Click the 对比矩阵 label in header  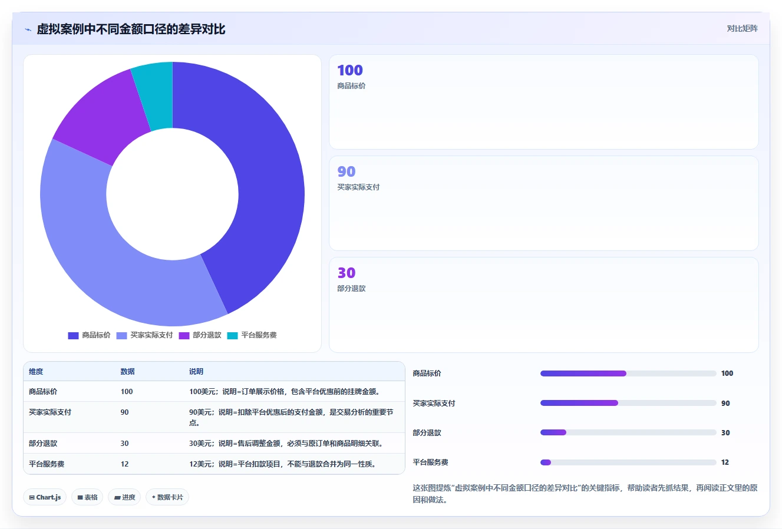tap(742, 28)
